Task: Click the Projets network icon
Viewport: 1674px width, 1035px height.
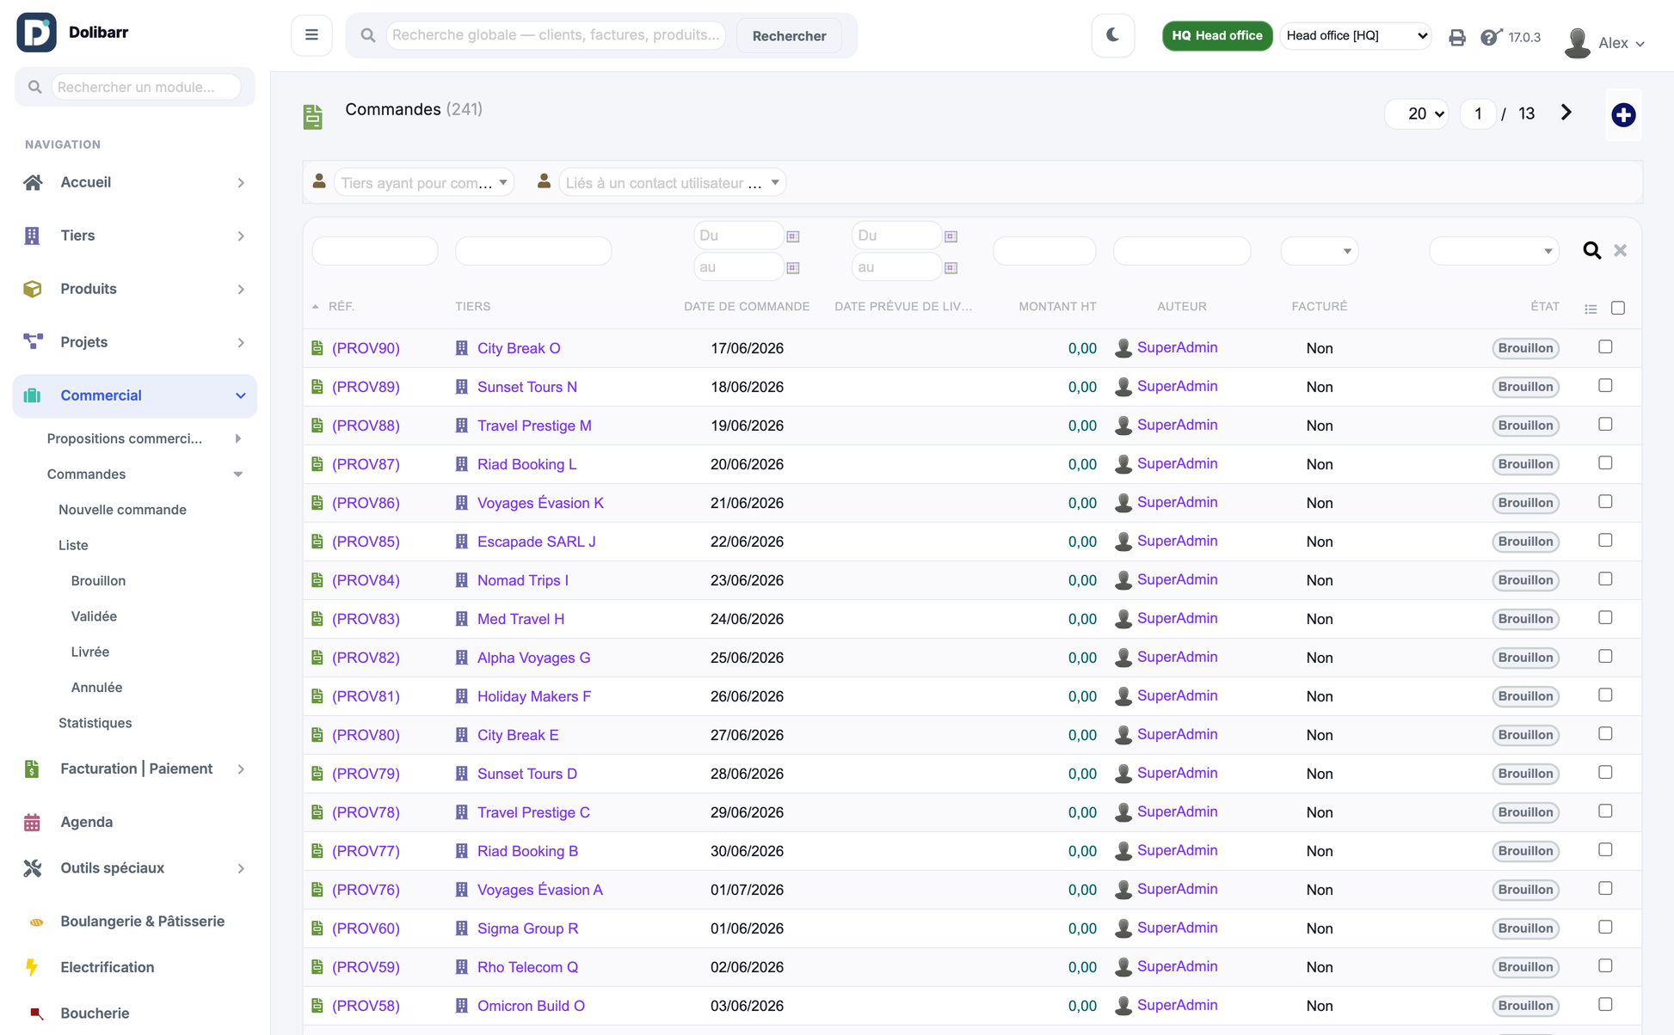Action: [x=33, y=342]
